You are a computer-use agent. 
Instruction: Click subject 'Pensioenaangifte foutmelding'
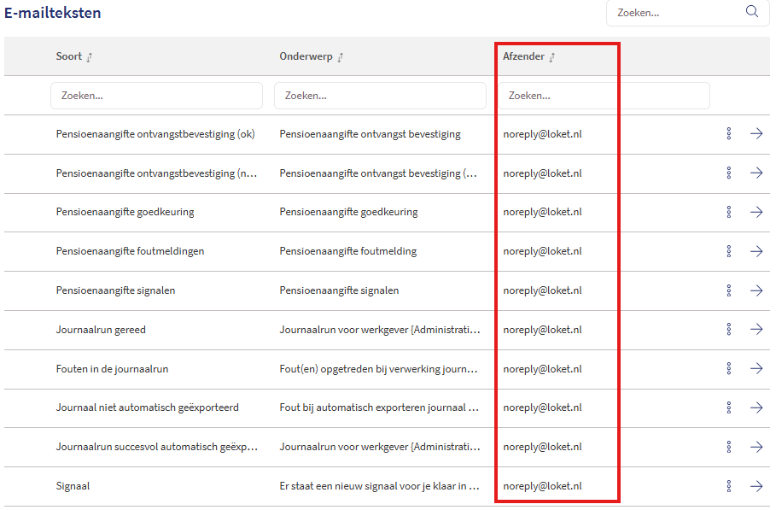348,251
